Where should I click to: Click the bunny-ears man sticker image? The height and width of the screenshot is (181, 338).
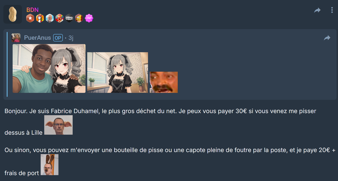point(50,165)
